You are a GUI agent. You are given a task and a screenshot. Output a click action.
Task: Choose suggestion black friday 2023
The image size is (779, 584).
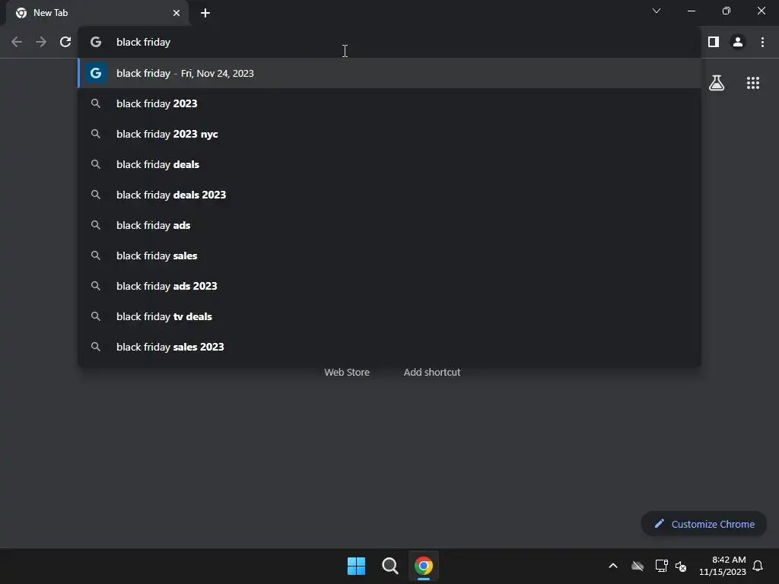[389, 103]
